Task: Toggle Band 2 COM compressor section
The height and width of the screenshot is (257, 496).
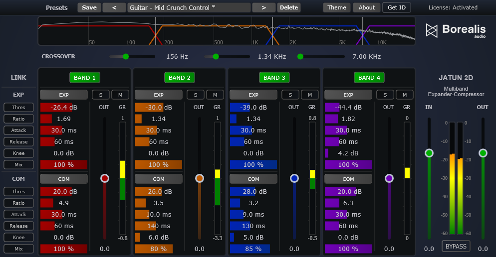Action: (x=159, y=179)
